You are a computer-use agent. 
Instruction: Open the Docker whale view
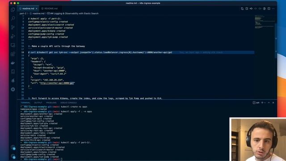point(13,63)
